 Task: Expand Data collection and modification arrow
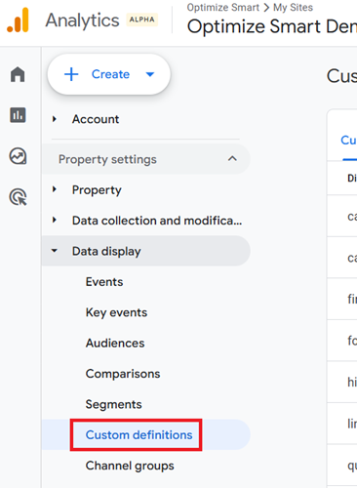pos(55,220)
